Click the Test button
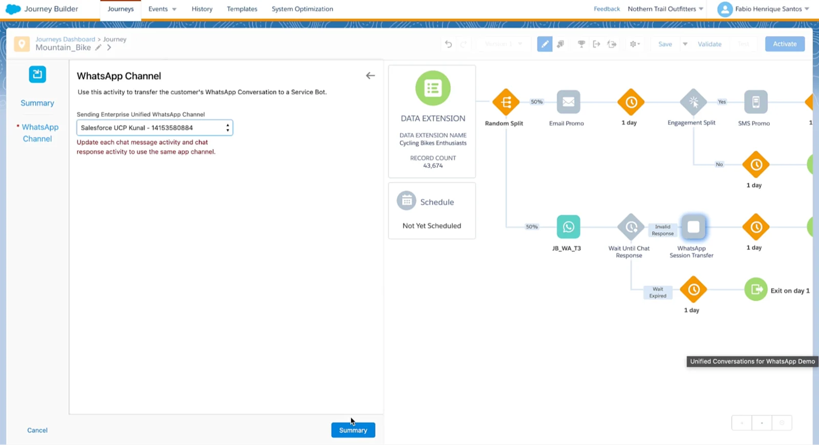The height and width of the screenshot is (445, 819). [x=743, y=44]
